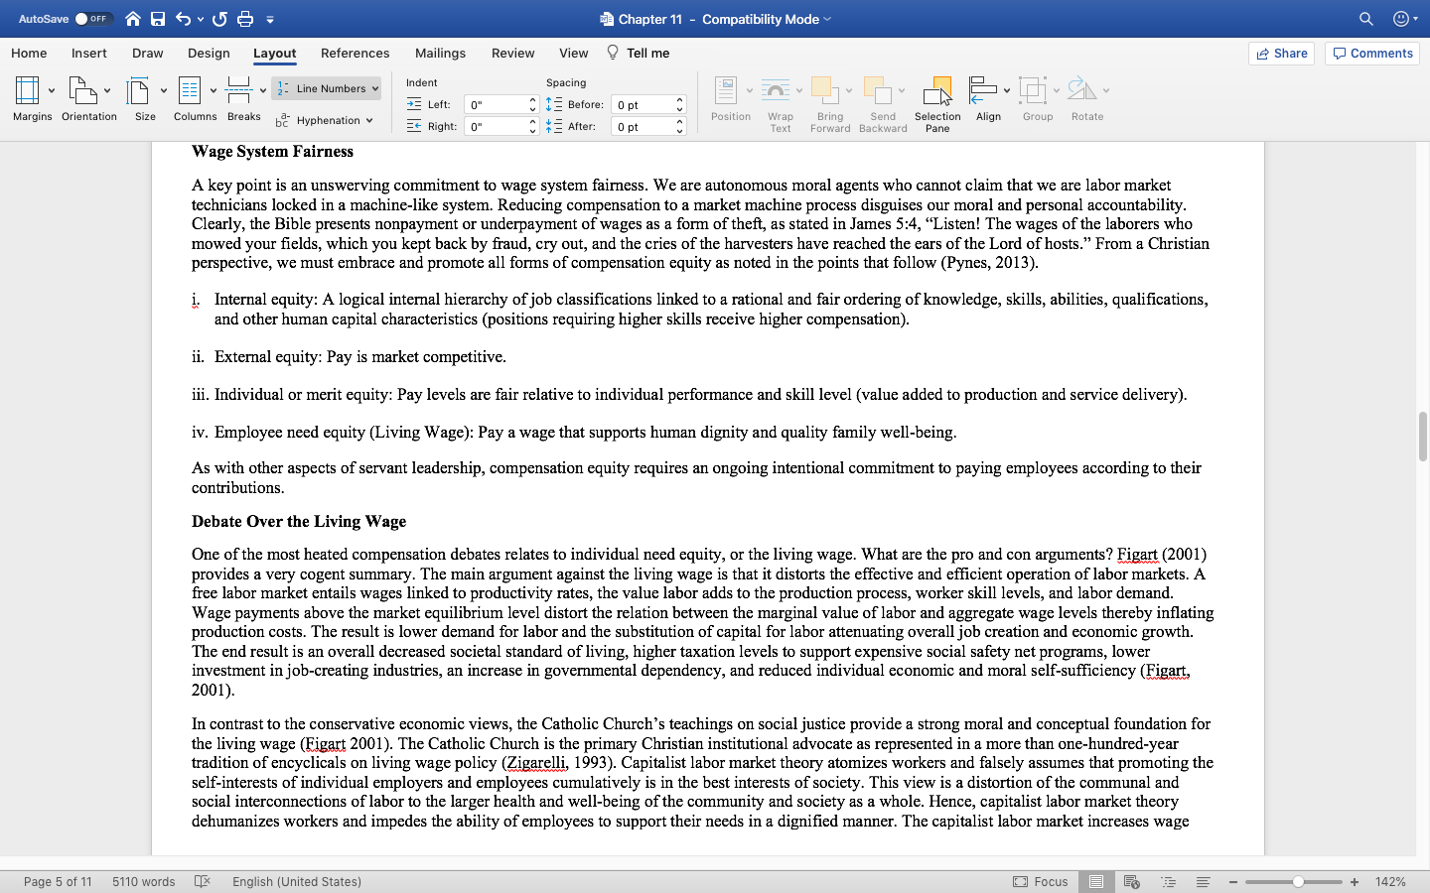1430x893 pixels.
Task: Edit the Right indent field
Action: tap(496, 126)
